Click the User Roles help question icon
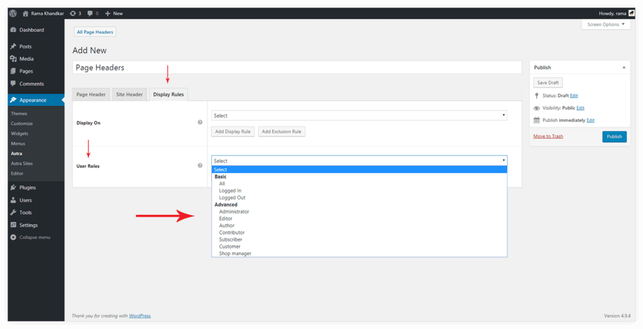Screen dimensions: 643x329 (200, 166)
